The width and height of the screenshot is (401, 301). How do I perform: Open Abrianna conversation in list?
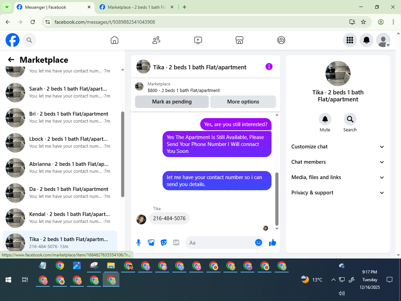[x=60, y=168]
